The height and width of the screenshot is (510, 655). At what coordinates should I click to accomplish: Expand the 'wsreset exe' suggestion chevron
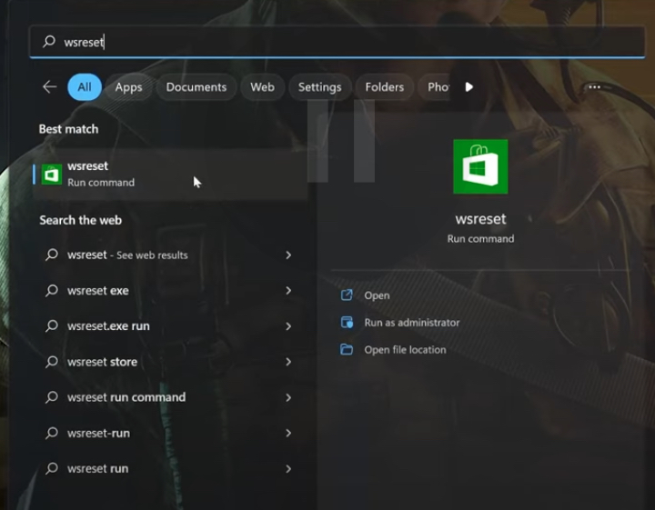(x=288, y=291)
